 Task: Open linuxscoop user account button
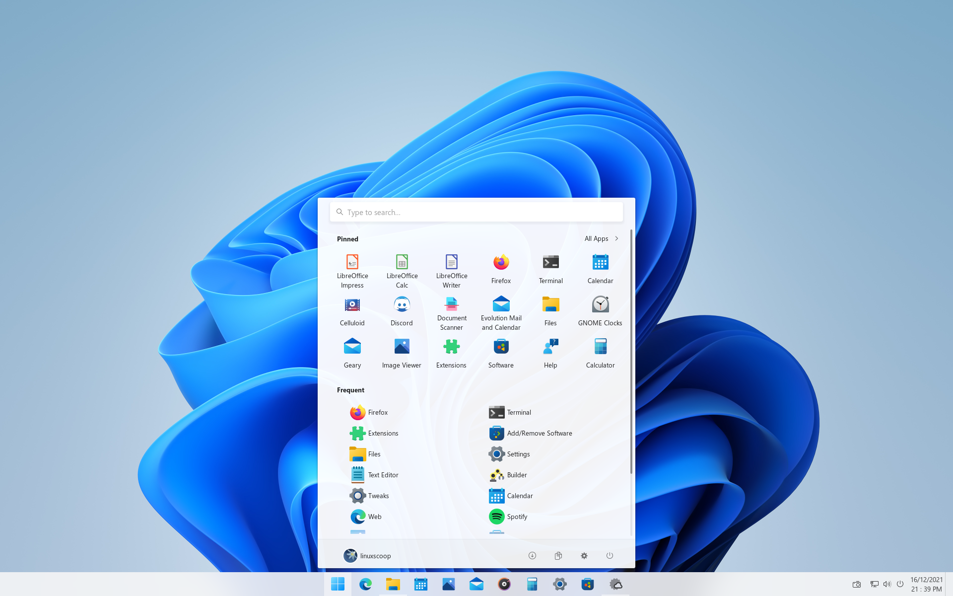(x=367, y=556)
